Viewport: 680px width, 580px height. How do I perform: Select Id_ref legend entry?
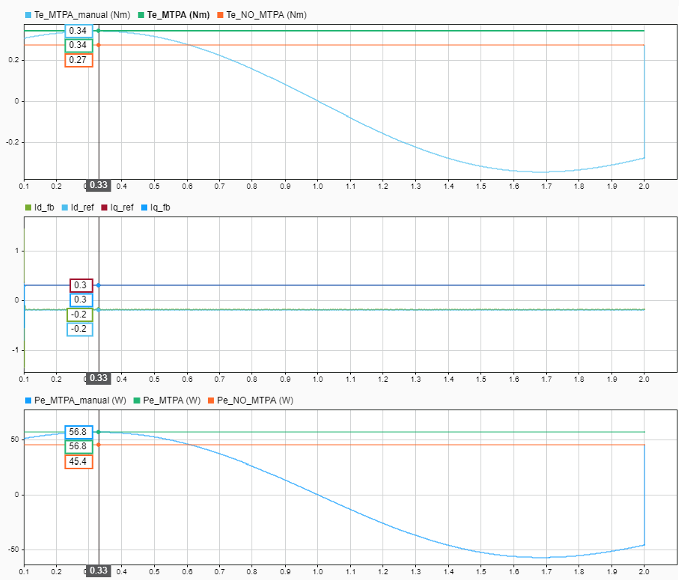[x=78, y=208]
